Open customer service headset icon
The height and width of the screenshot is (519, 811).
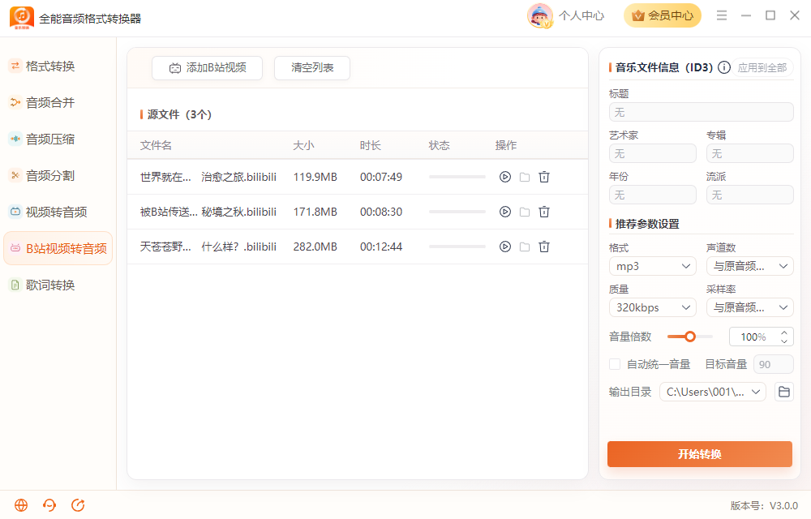[49, 505]
